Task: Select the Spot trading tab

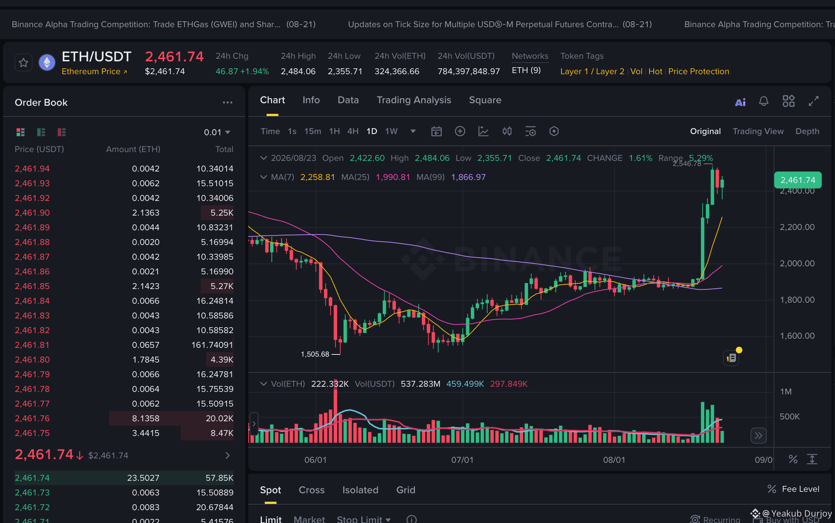Action: (x=270, y=490)
